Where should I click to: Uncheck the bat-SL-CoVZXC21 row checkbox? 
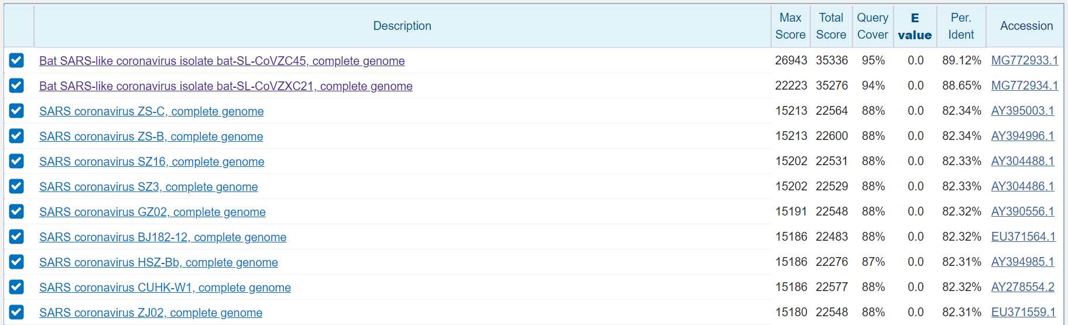click(x=16, y=85)
